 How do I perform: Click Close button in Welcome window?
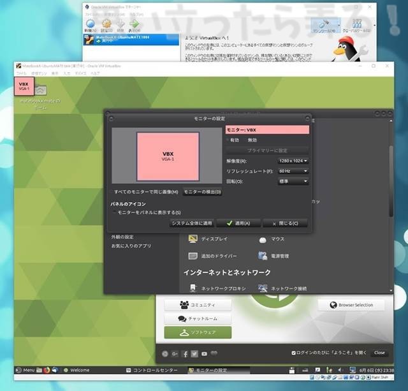pos(379,353)
